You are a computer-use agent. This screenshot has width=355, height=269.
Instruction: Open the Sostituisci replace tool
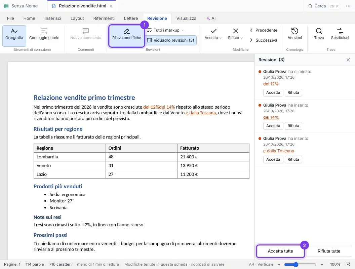[340, 34]
